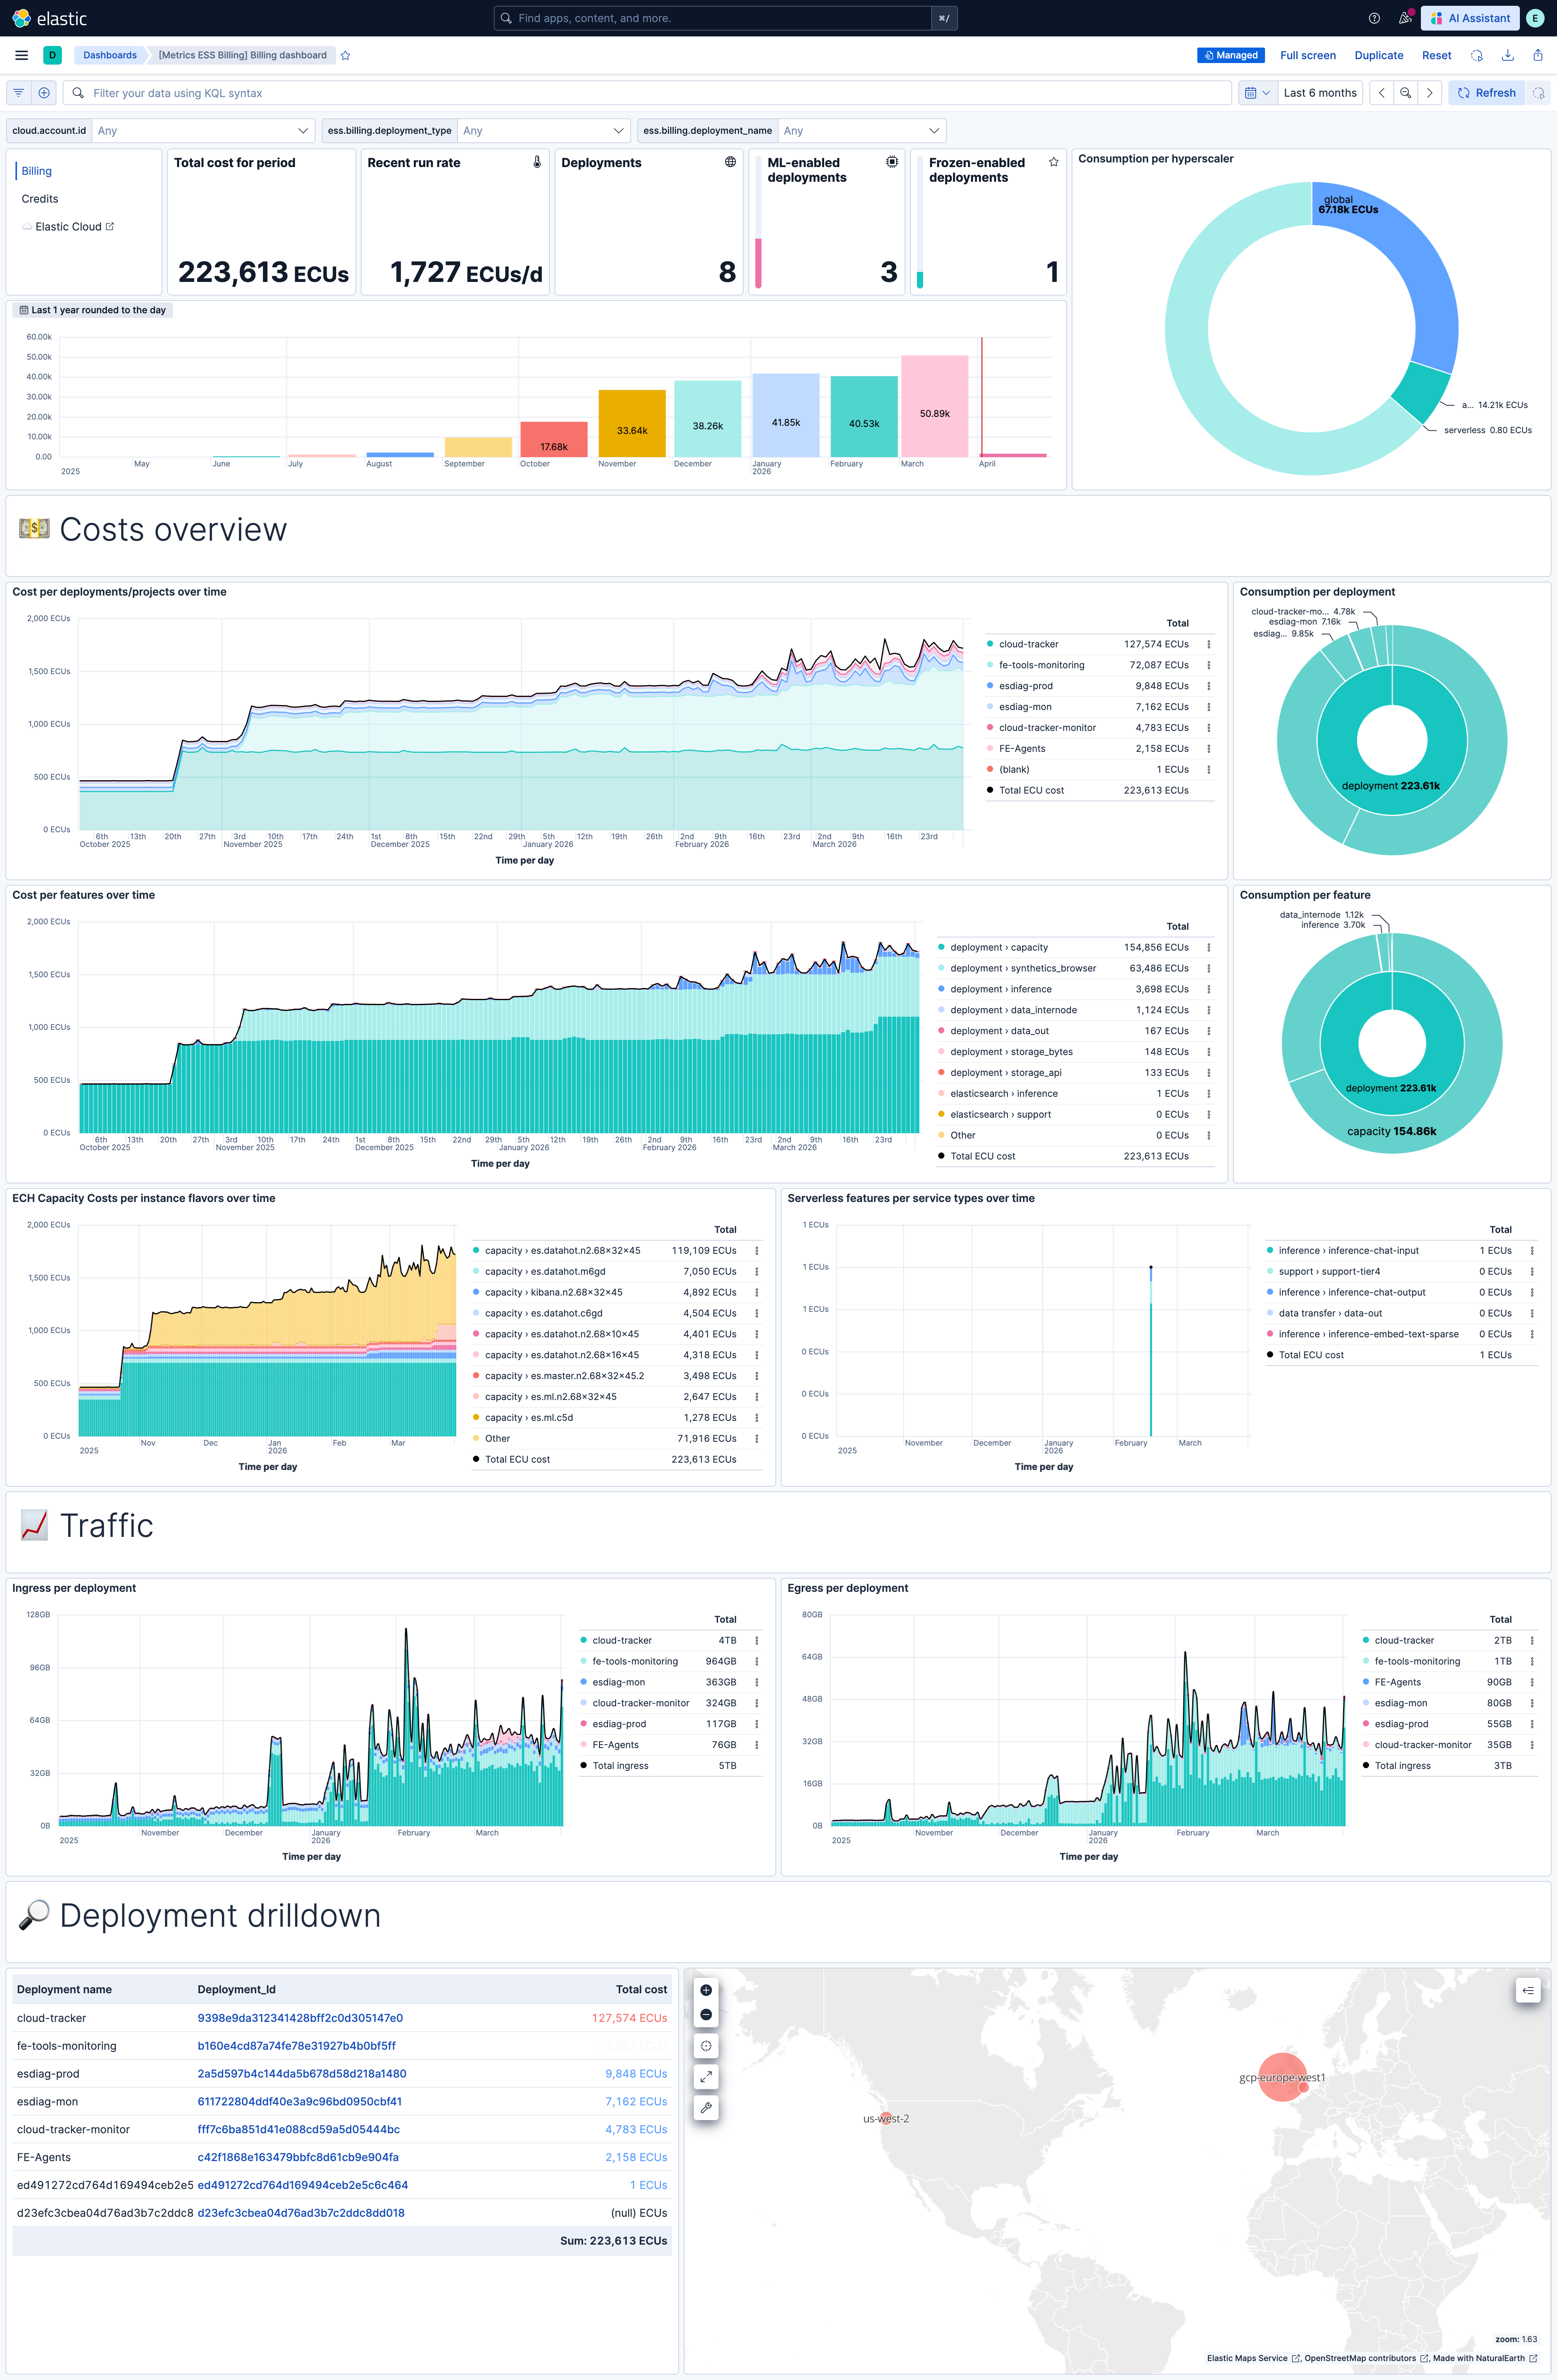Image resolution: width=1557 pixels, height=2380 pixels.
Task: Toggle kibana.n2.68x32x45 capacity series
Action: [554, 1292]
